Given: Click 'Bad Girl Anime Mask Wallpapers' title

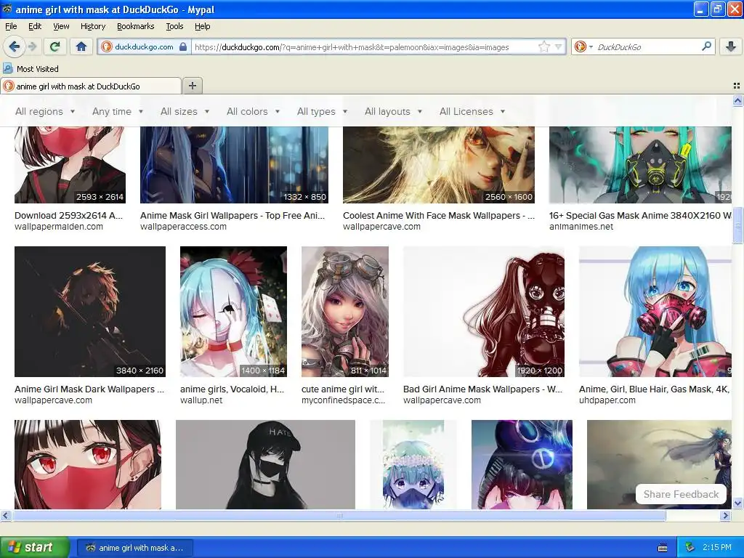Looking at the screenshot, I should 482,389.
